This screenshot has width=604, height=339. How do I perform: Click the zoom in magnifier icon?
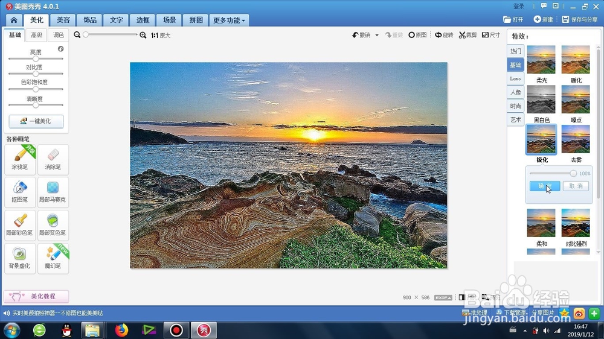click(x=143, y=35)
